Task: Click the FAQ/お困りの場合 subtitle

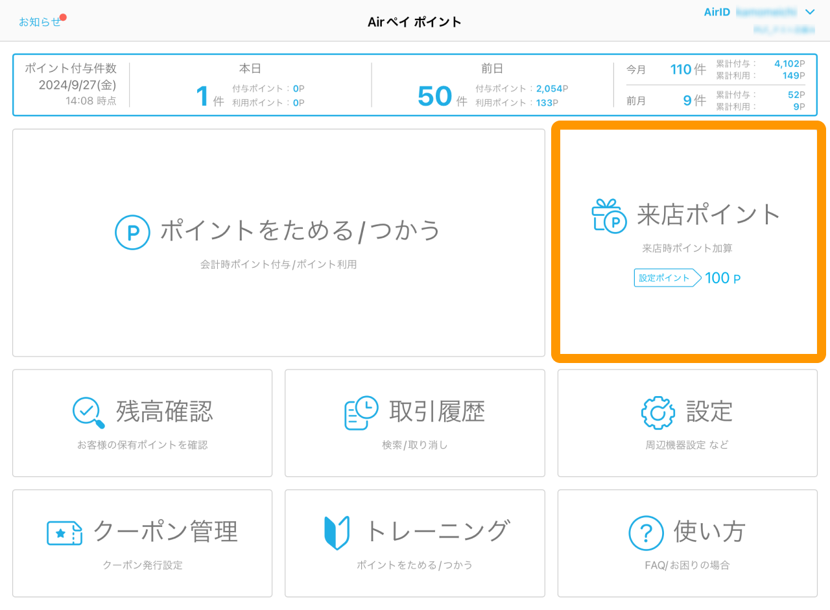Action: coord(687,565)
